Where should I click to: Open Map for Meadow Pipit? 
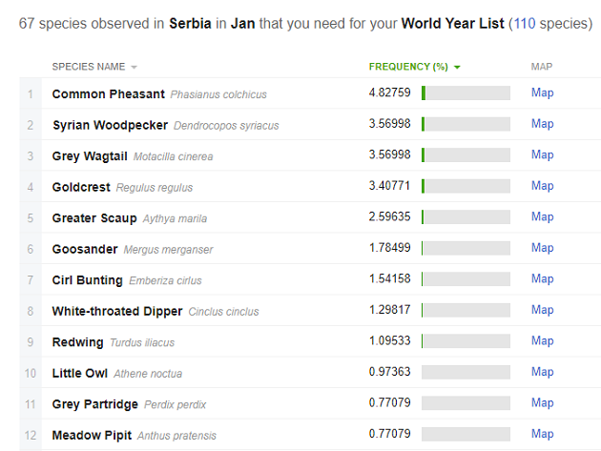pos(543,434)
